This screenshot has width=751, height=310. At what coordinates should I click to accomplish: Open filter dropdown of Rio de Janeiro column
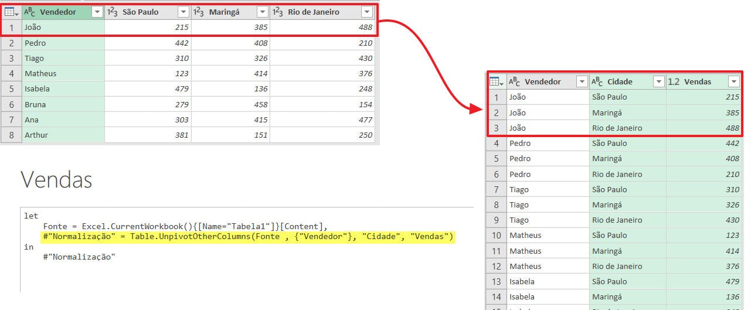(367, 12)
